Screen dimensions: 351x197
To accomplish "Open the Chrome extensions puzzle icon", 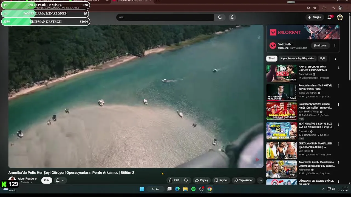I will [324, 8].
